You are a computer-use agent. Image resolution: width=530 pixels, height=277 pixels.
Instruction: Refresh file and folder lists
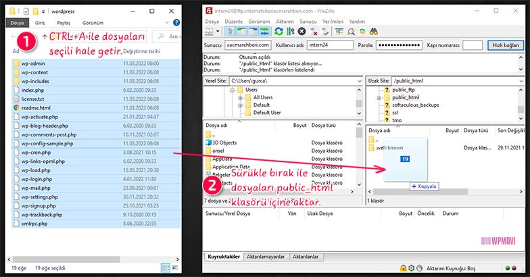pos(279,31)
